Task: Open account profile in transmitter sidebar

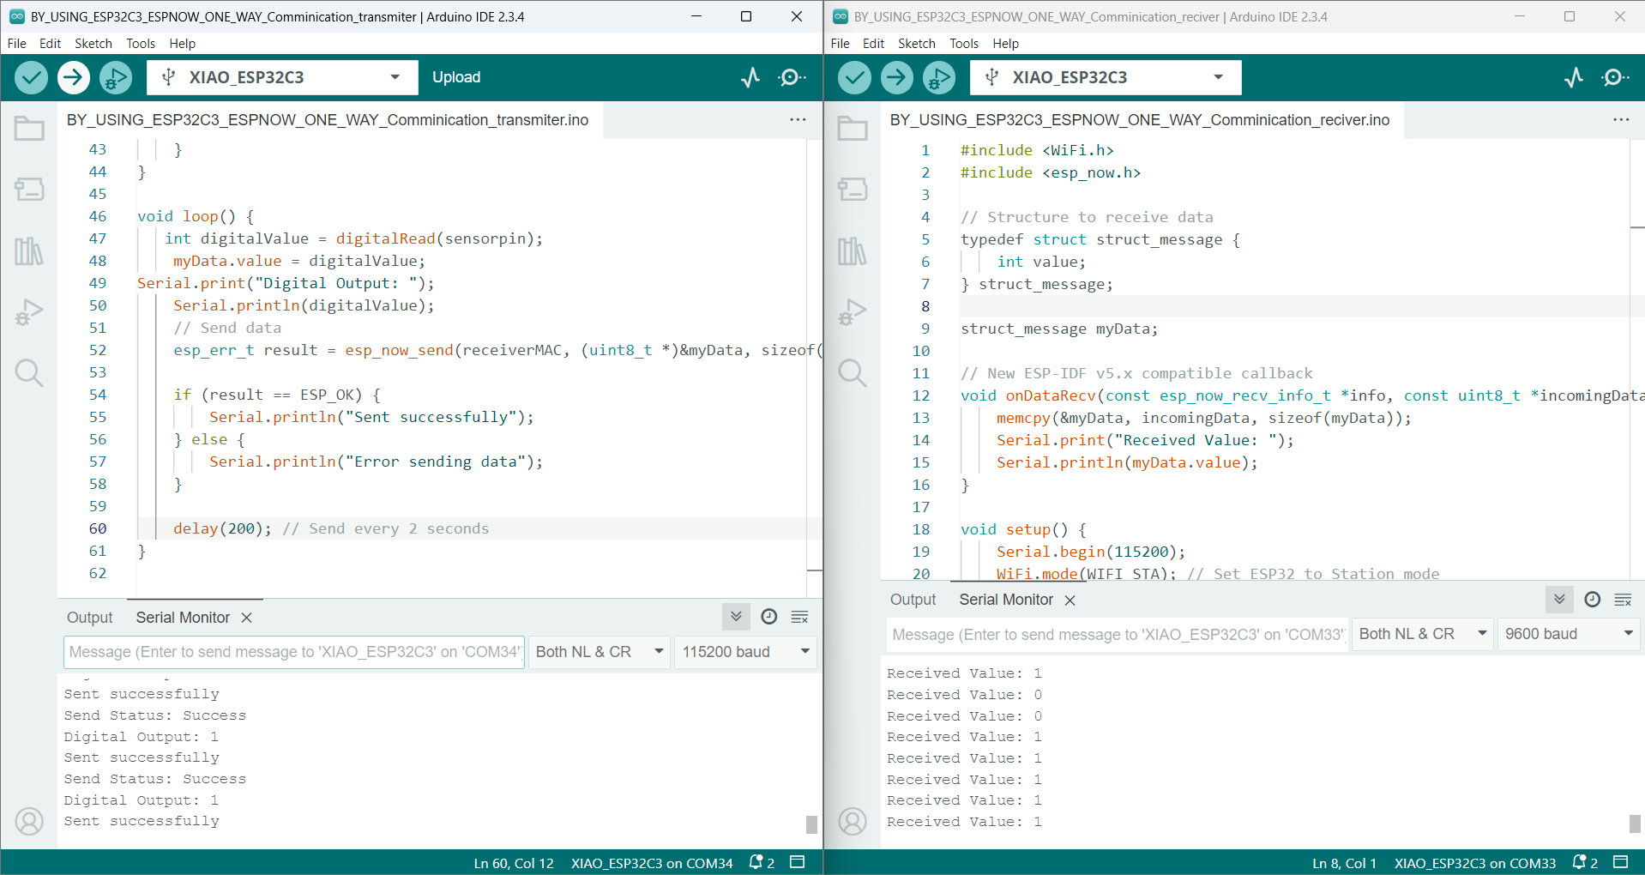Action: pos(29,822)
